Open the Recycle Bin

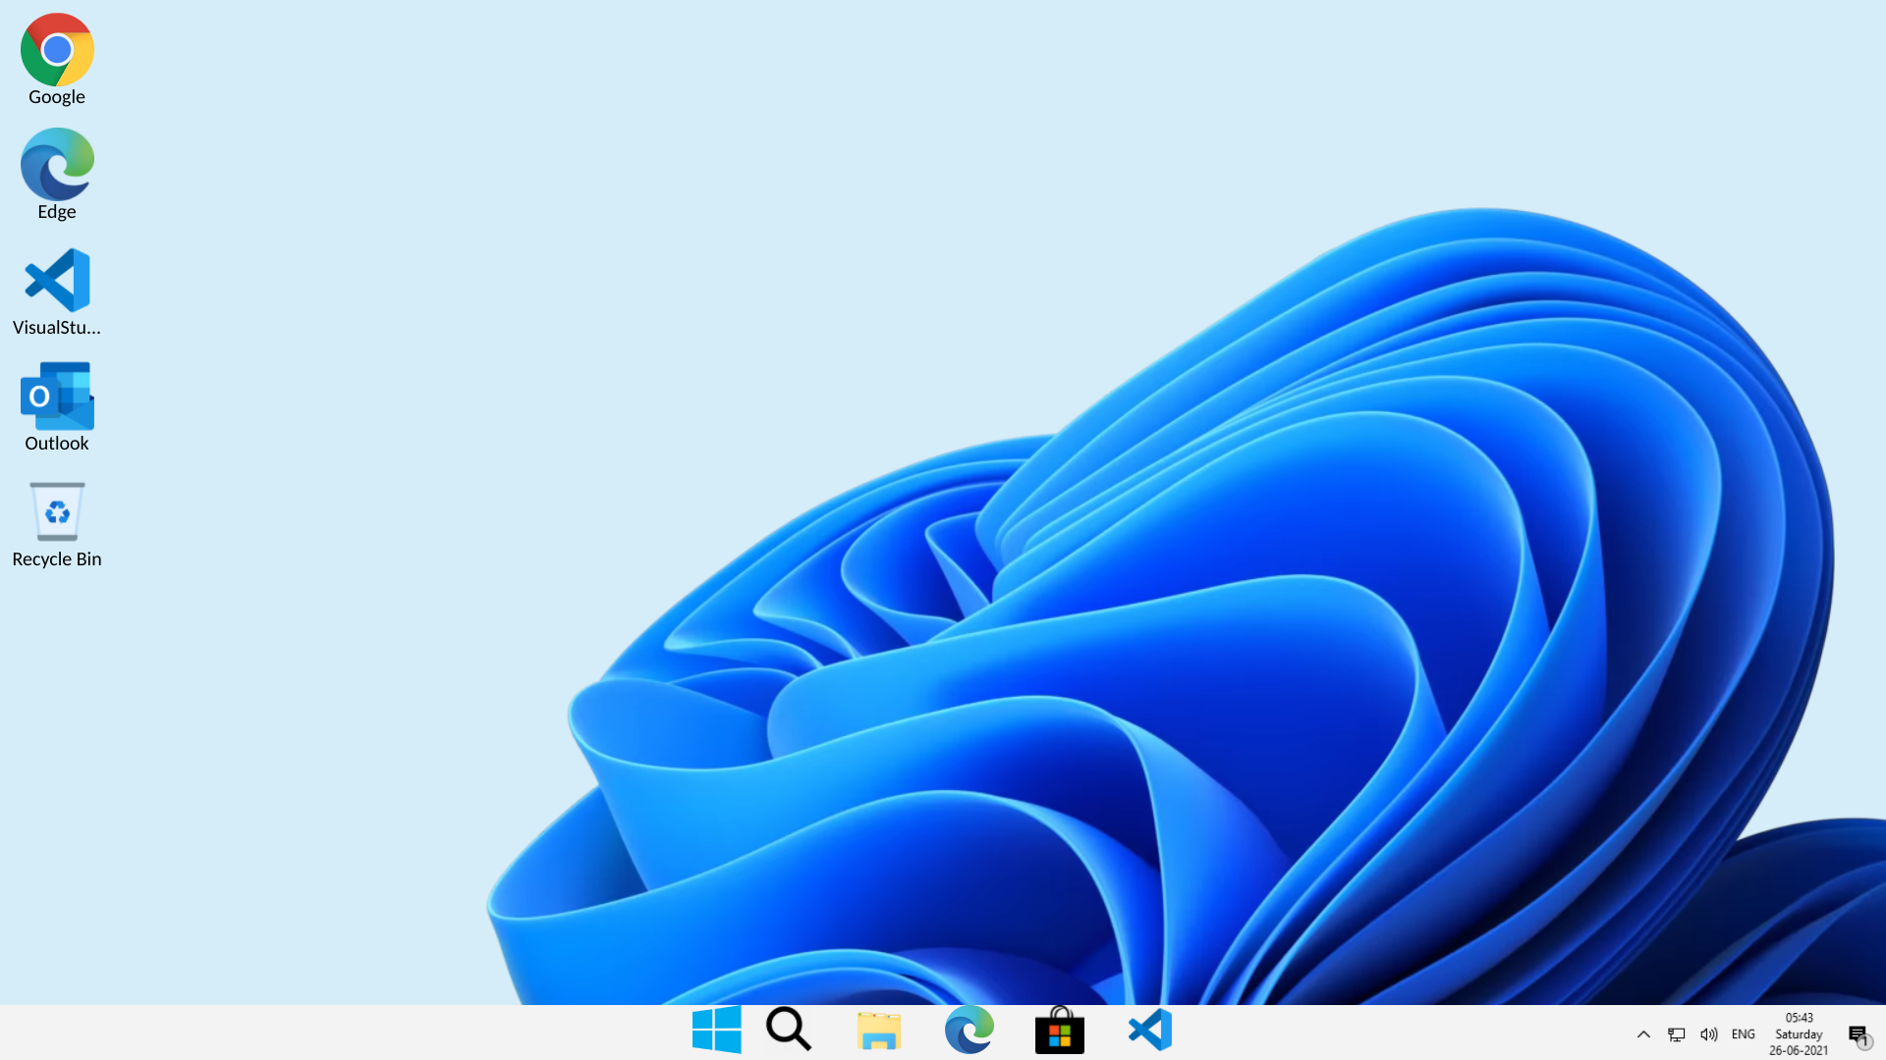(x=56, y=511)
